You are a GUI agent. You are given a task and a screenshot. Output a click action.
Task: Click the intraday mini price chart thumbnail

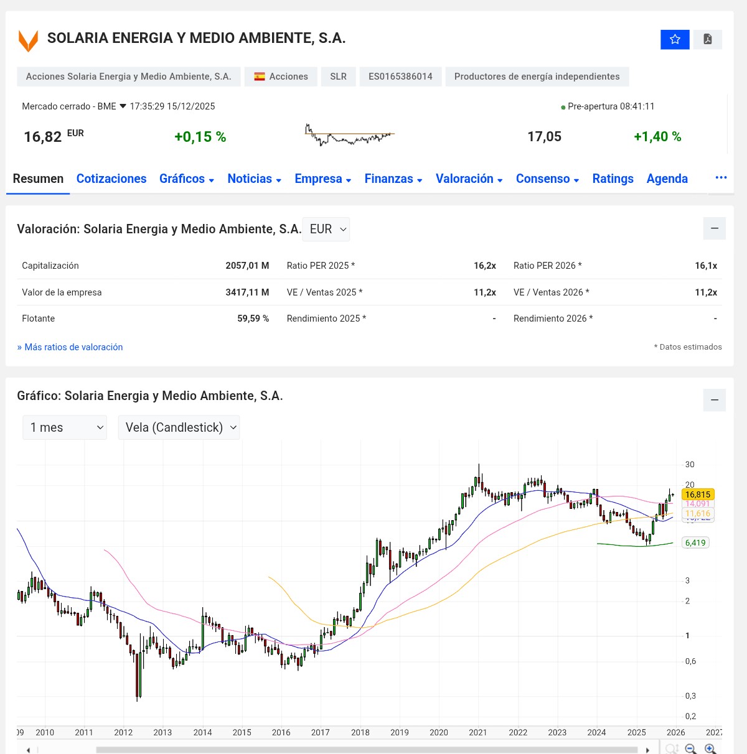349,134
